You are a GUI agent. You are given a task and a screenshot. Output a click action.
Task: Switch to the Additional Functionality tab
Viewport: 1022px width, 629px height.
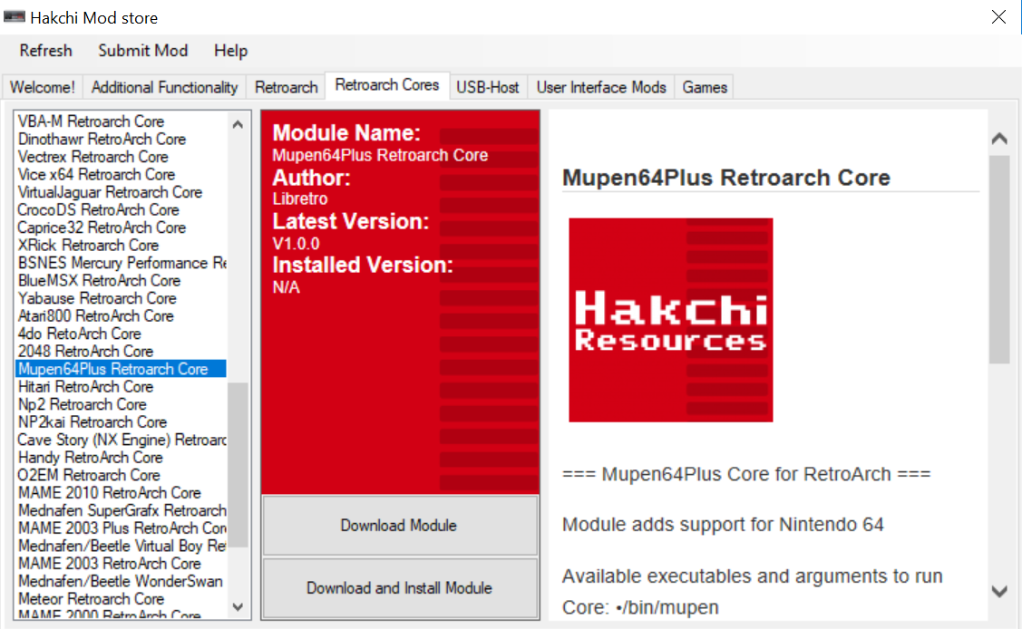(x=164, y=87)
